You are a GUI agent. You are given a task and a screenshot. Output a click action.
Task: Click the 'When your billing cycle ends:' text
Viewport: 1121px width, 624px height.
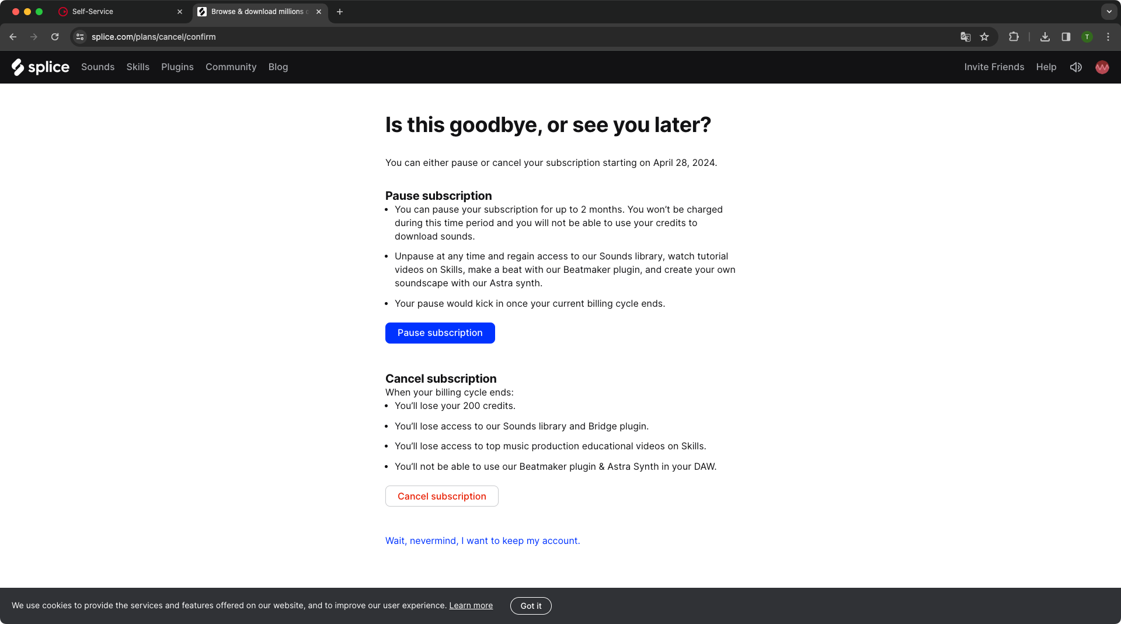449,393
